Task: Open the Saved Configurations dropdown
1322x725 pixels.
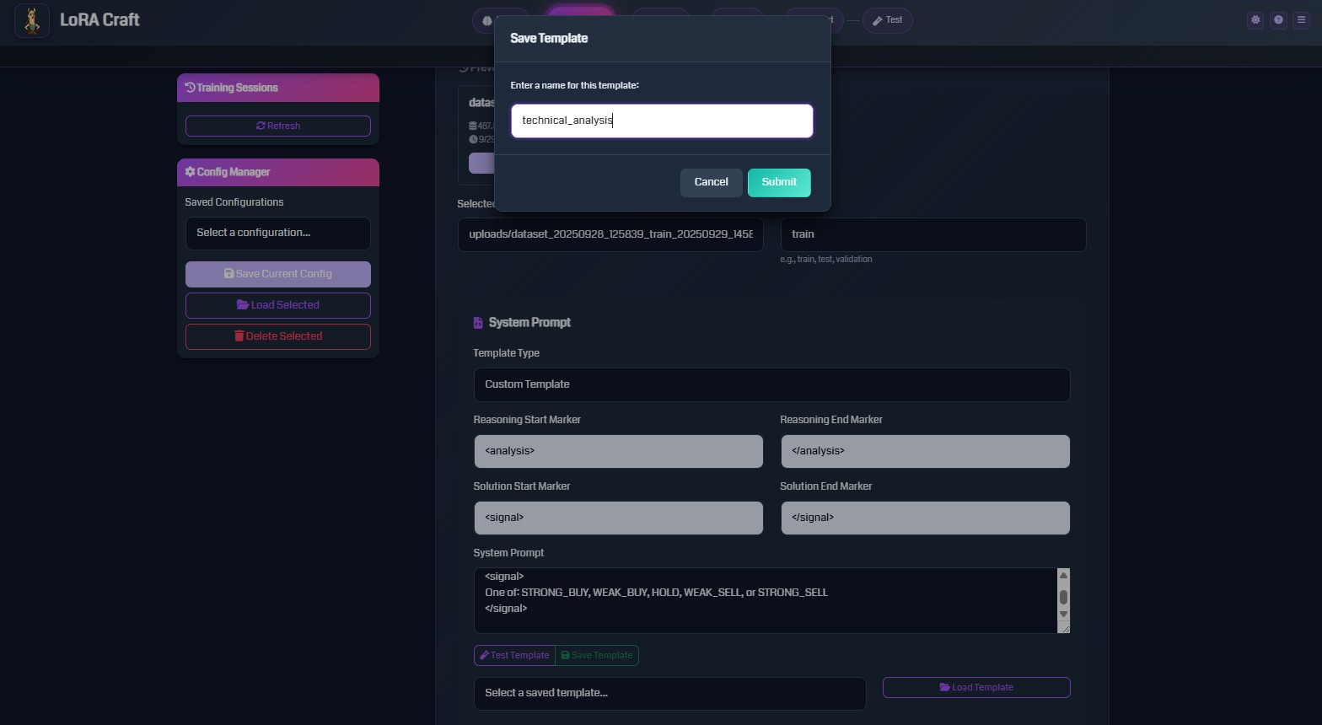Action: click(277, 234)
